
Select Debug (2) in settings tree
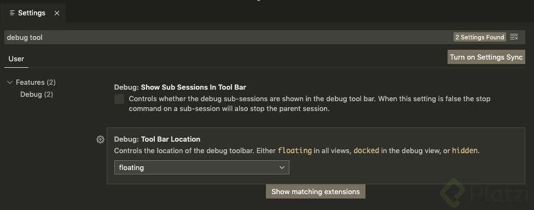[37, 94]
